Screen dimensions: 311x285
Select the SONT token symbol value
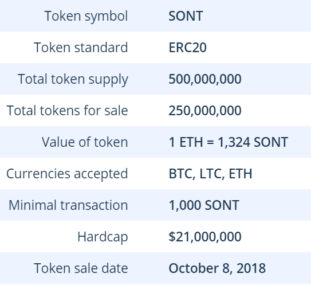pos(186,16)
